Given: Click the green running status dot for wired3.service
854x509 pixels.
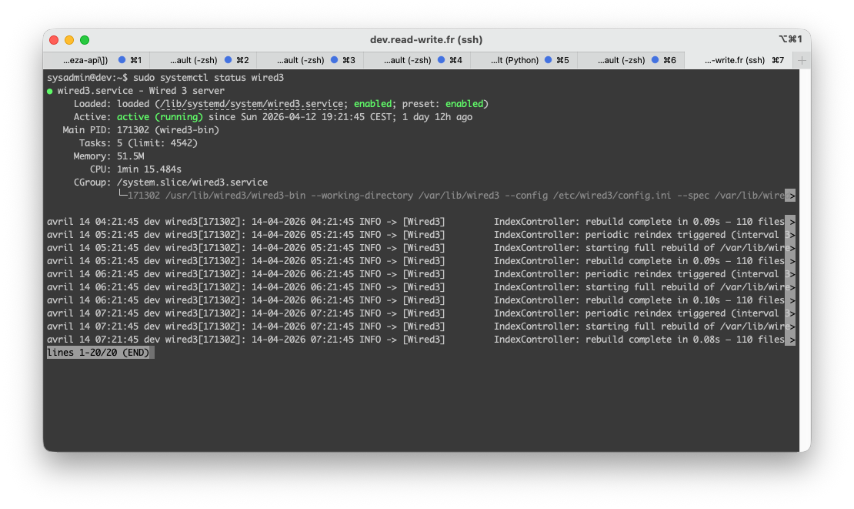Looking at the screenshot, I should point(51,90).
